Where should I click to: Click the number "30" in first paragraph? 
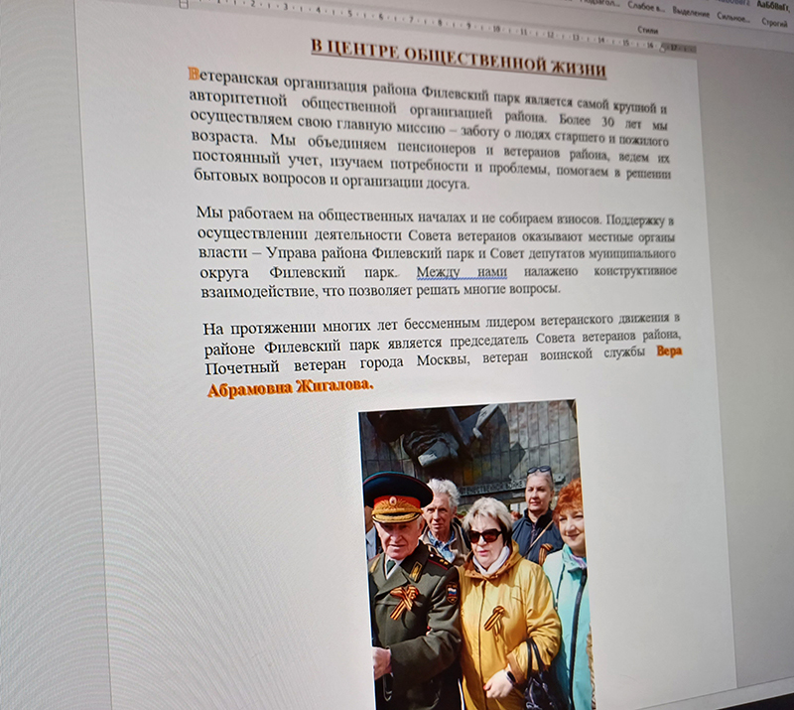tap(607, 121)
